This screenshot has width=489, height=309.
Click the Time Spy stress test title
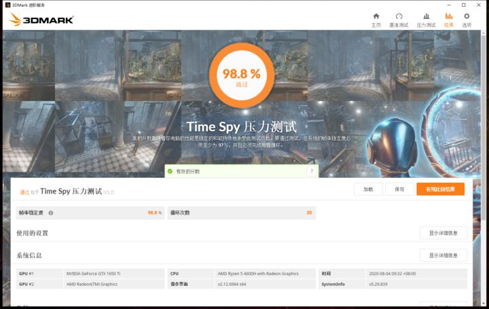pyautogui.click(x=241, y=127)
